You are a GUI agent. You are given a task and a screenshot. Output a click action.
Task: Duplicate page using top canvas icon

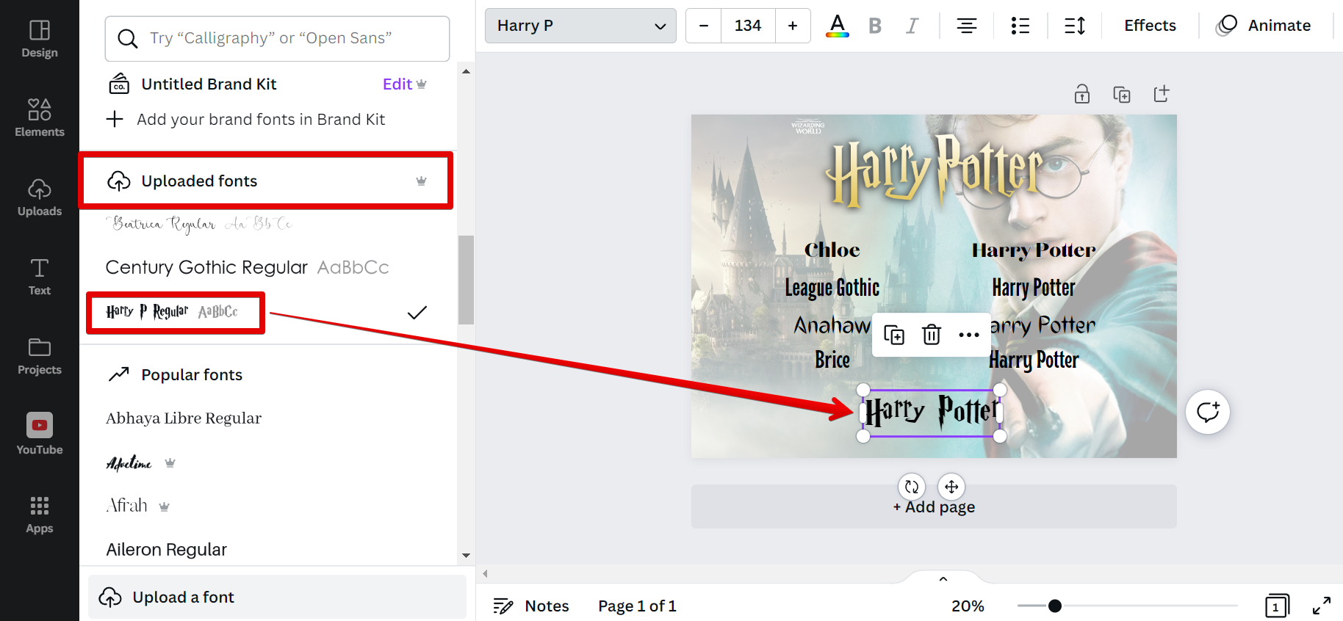pos(1121,94)
